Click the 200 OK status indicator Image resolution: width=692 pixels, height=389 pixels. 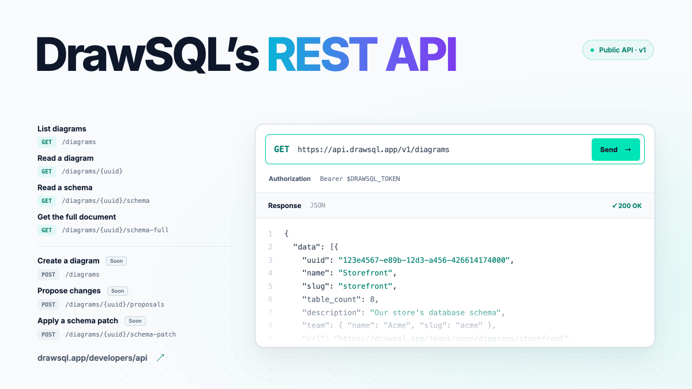pyautogui.click(x=627, y=206)
